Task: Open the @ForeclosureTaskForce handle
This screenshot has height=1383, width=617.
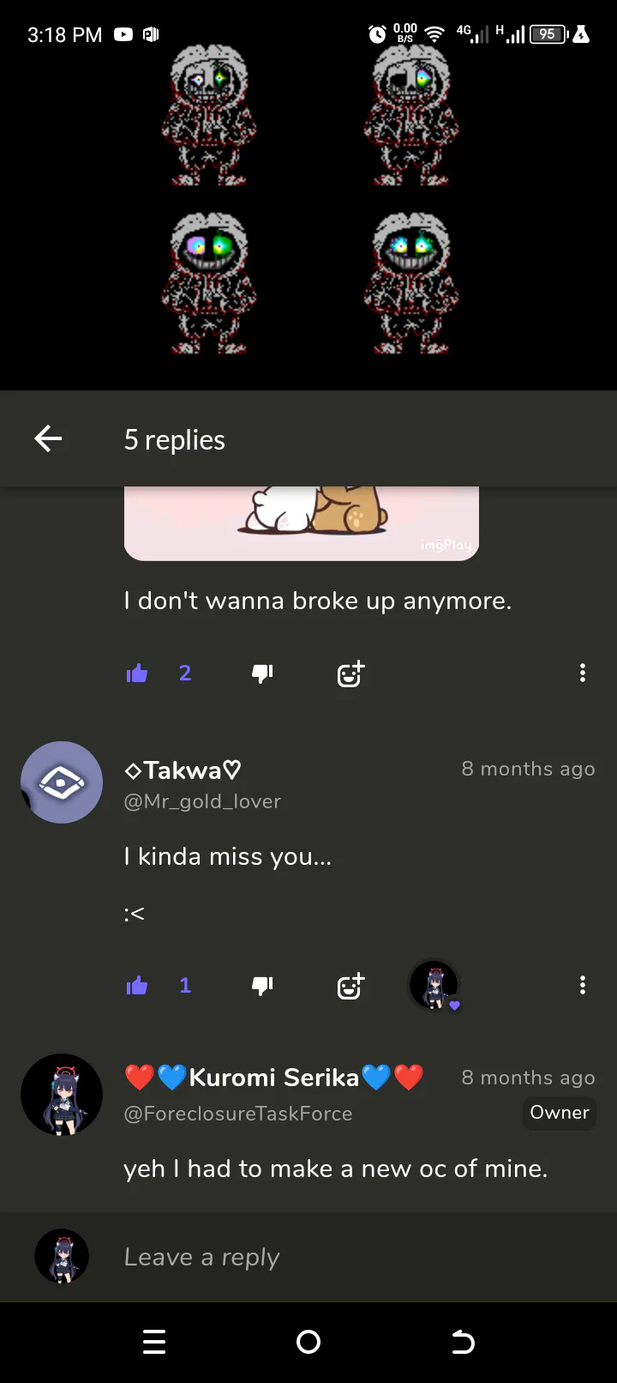Action: tap(238, 1114)
